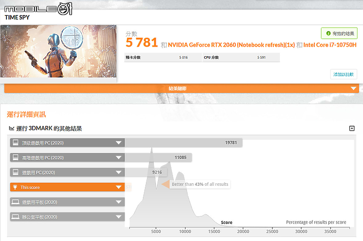The image size is (363, 241).
Task: Click the NVIDIA GeForce RTX 2060 link
Action: 231,45
